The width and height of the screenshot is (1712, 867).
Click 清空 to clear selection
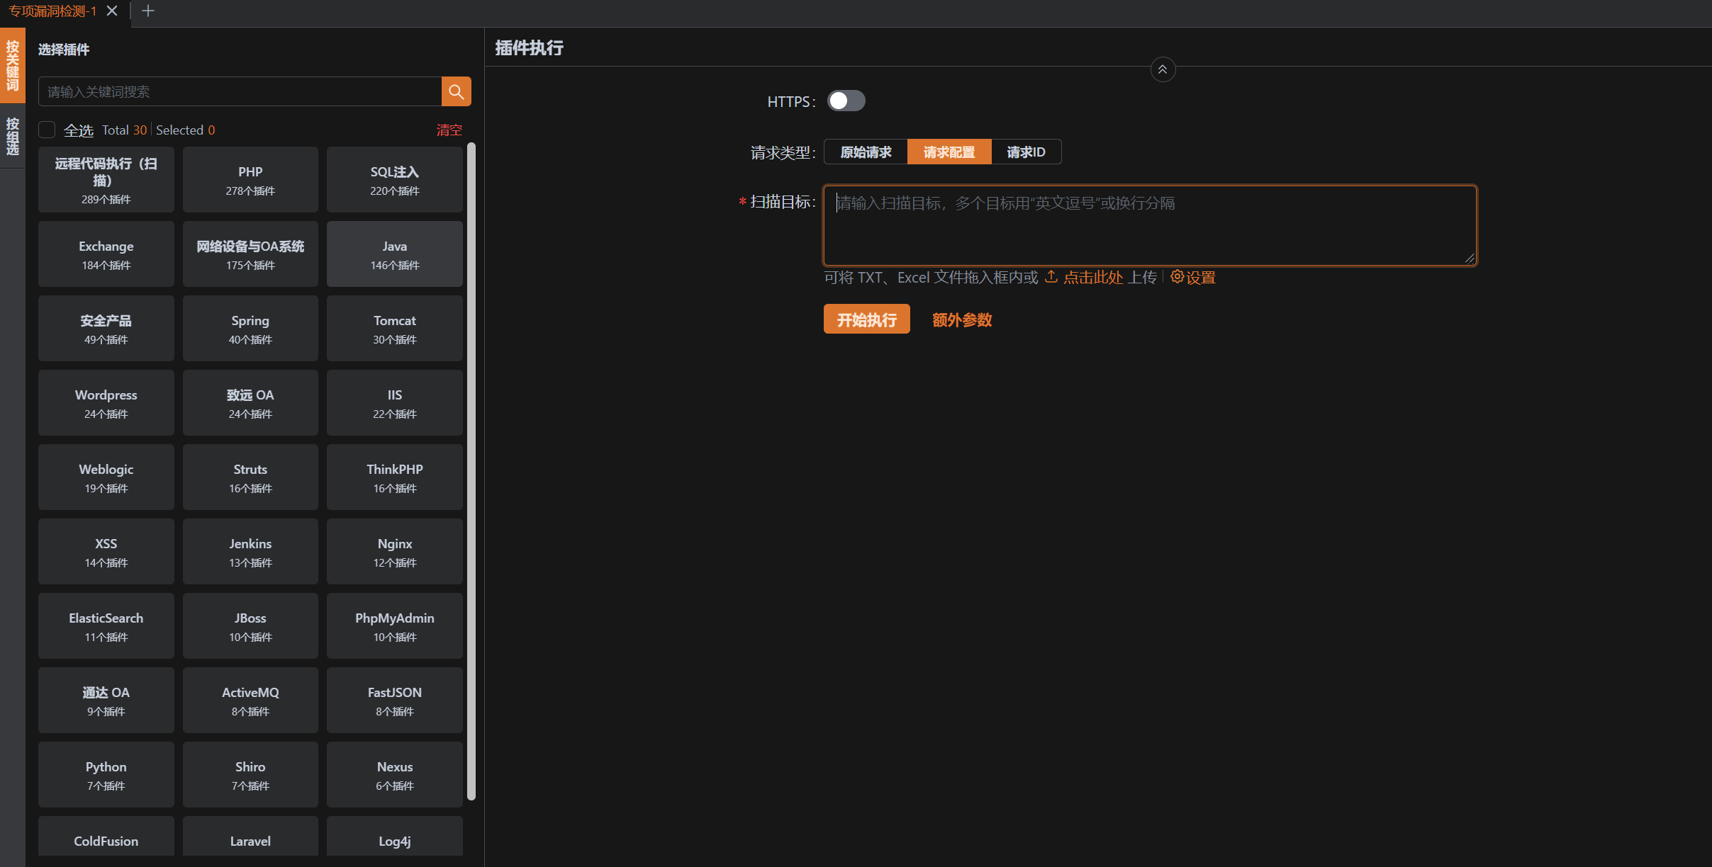coord(449,130)
